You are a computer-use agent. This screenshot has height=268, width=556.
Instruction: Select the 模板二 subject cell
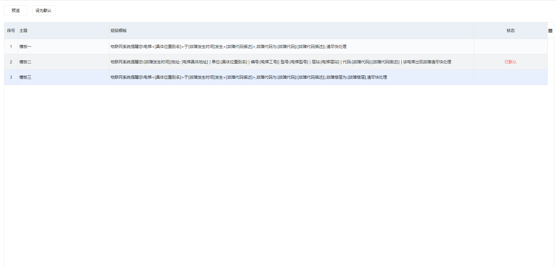(x=63, y=62)
